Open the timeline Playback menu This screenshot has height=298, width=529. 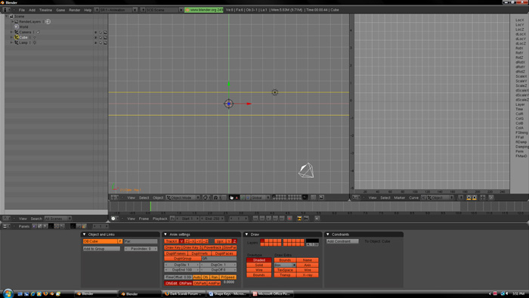160,219
